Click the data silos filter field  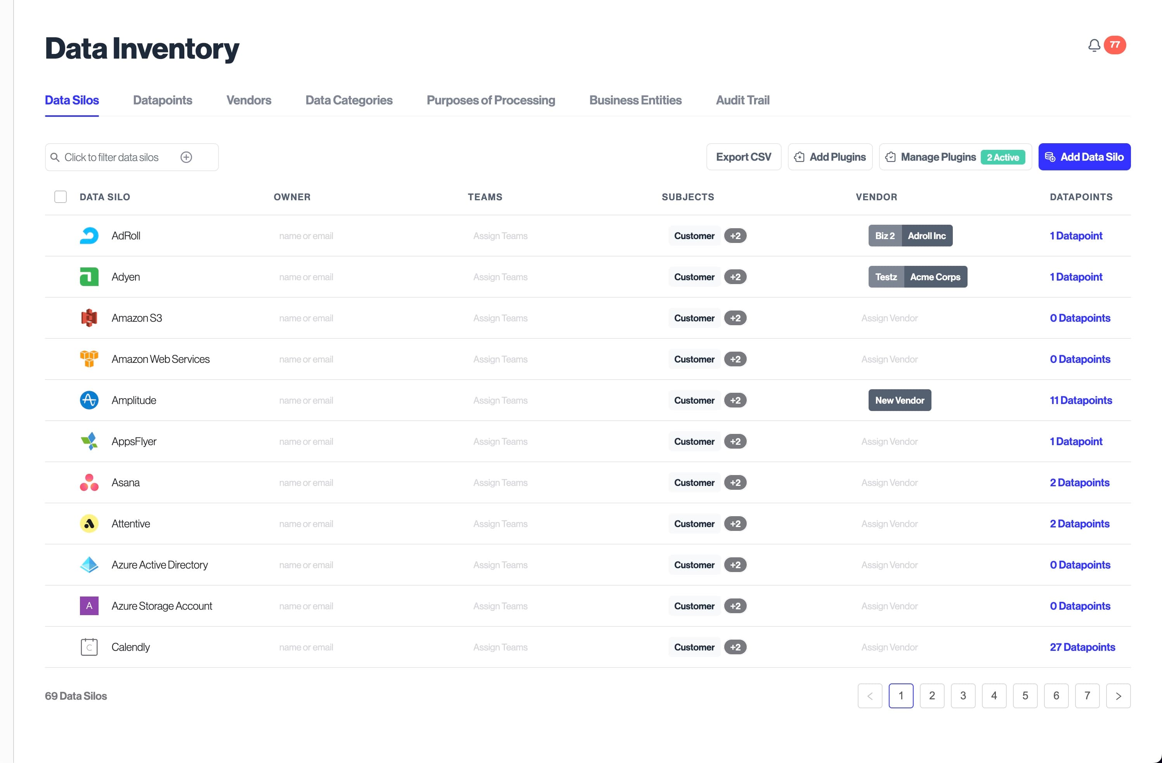(x=132, y=157)
